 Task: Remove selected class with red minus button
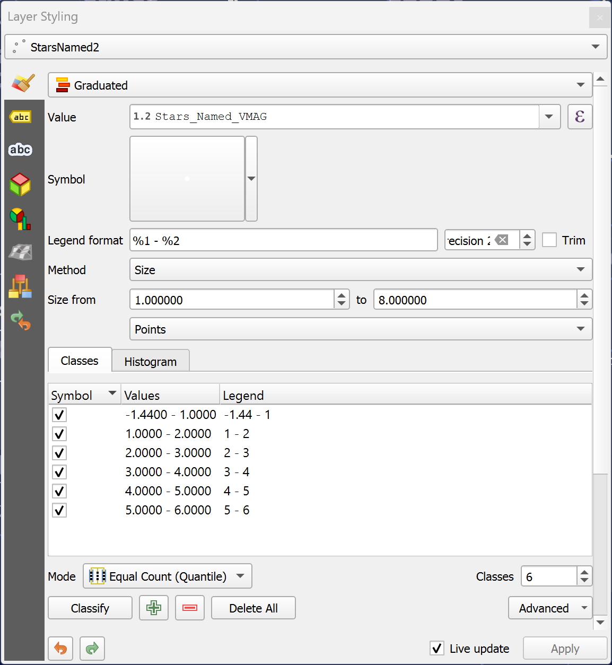coord(190,608)
